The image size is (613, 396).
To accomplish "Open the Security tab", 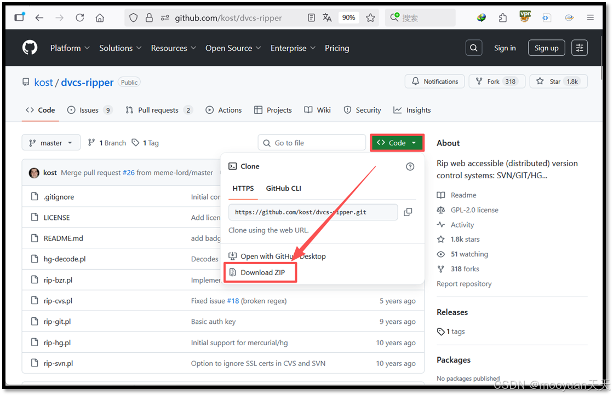I will point(362,110).
